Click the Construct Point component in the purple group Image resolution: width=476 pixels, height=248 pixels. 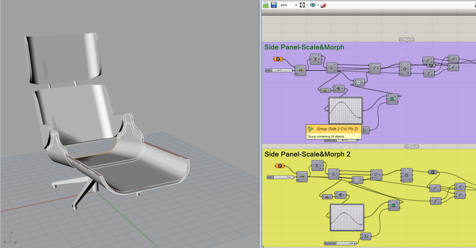coord(375,68)
